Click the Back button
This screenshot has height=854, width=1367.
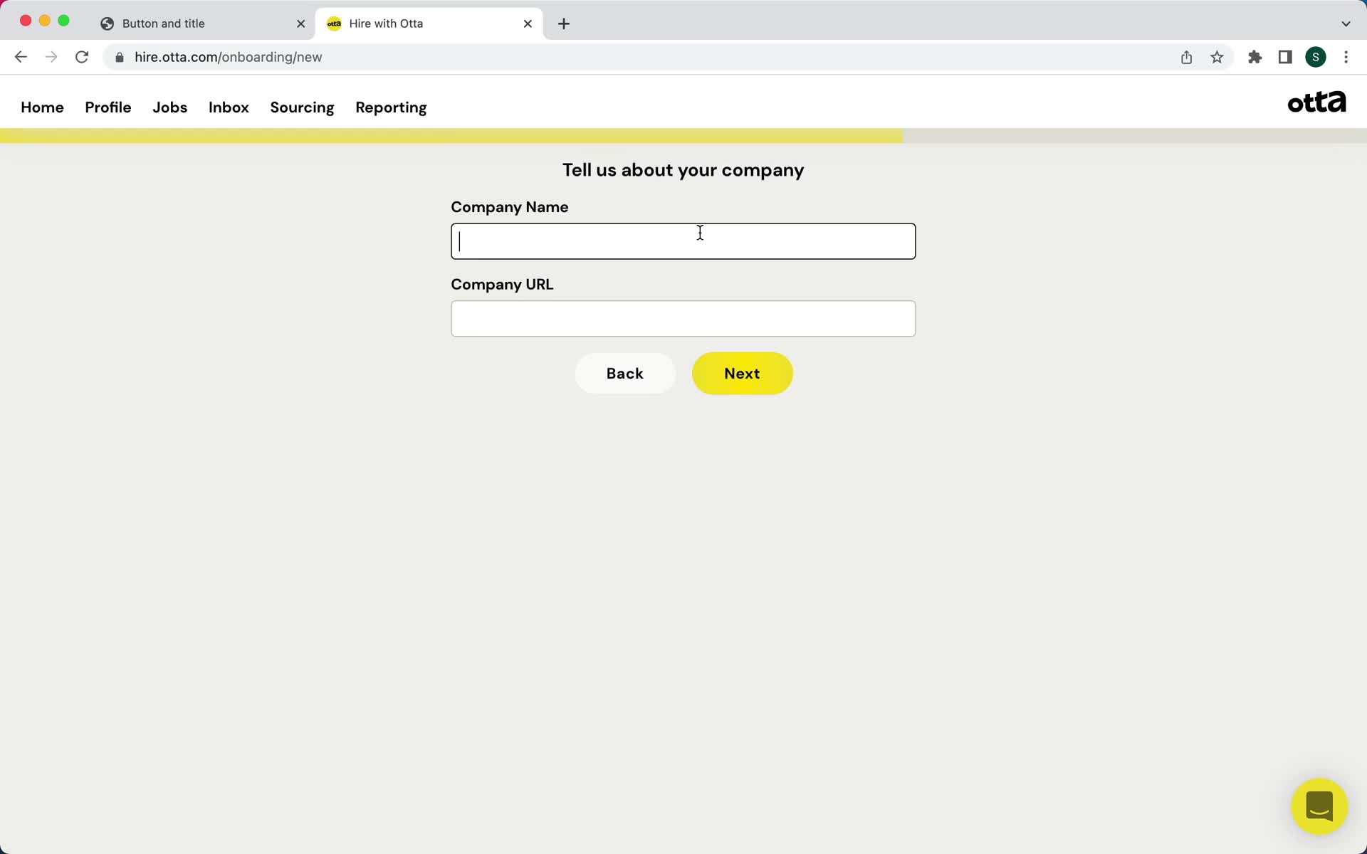624,373
